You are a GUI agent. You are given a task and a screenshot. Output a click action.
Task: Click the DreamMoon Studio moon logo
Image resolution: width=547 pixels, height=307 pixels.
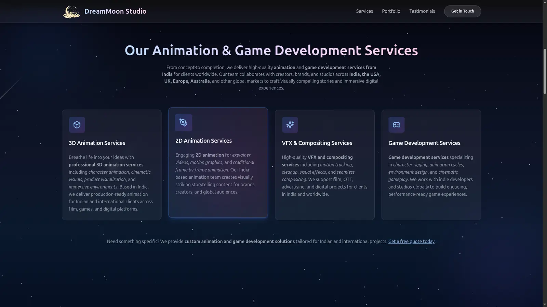point(71,12)
